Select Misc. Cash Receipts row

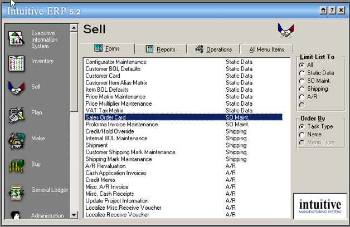click(183, 194)
